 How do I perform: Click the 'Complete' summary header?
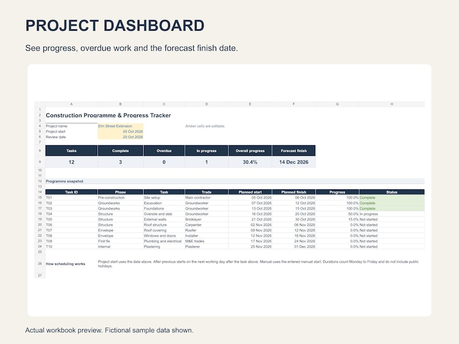point(120,151)
